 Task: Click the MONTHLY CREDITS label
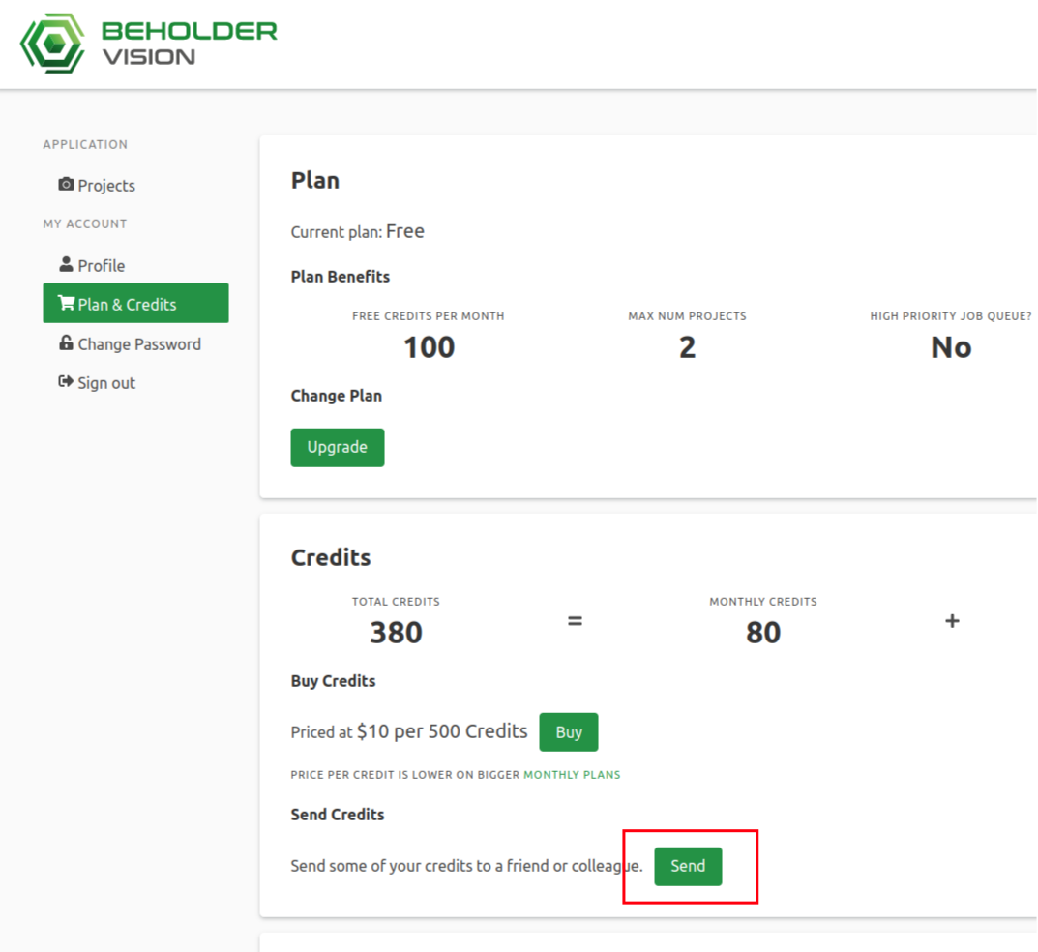coord(763,602)
